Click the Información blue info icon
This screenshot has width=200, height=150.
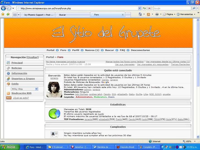(x=8, y=73)
